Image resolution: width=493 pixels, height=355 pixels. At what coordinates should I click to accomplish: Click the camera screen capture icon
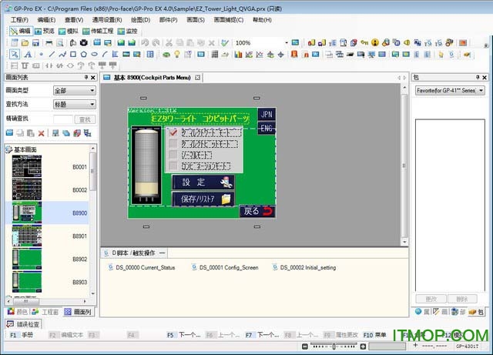tap(84, 42)
